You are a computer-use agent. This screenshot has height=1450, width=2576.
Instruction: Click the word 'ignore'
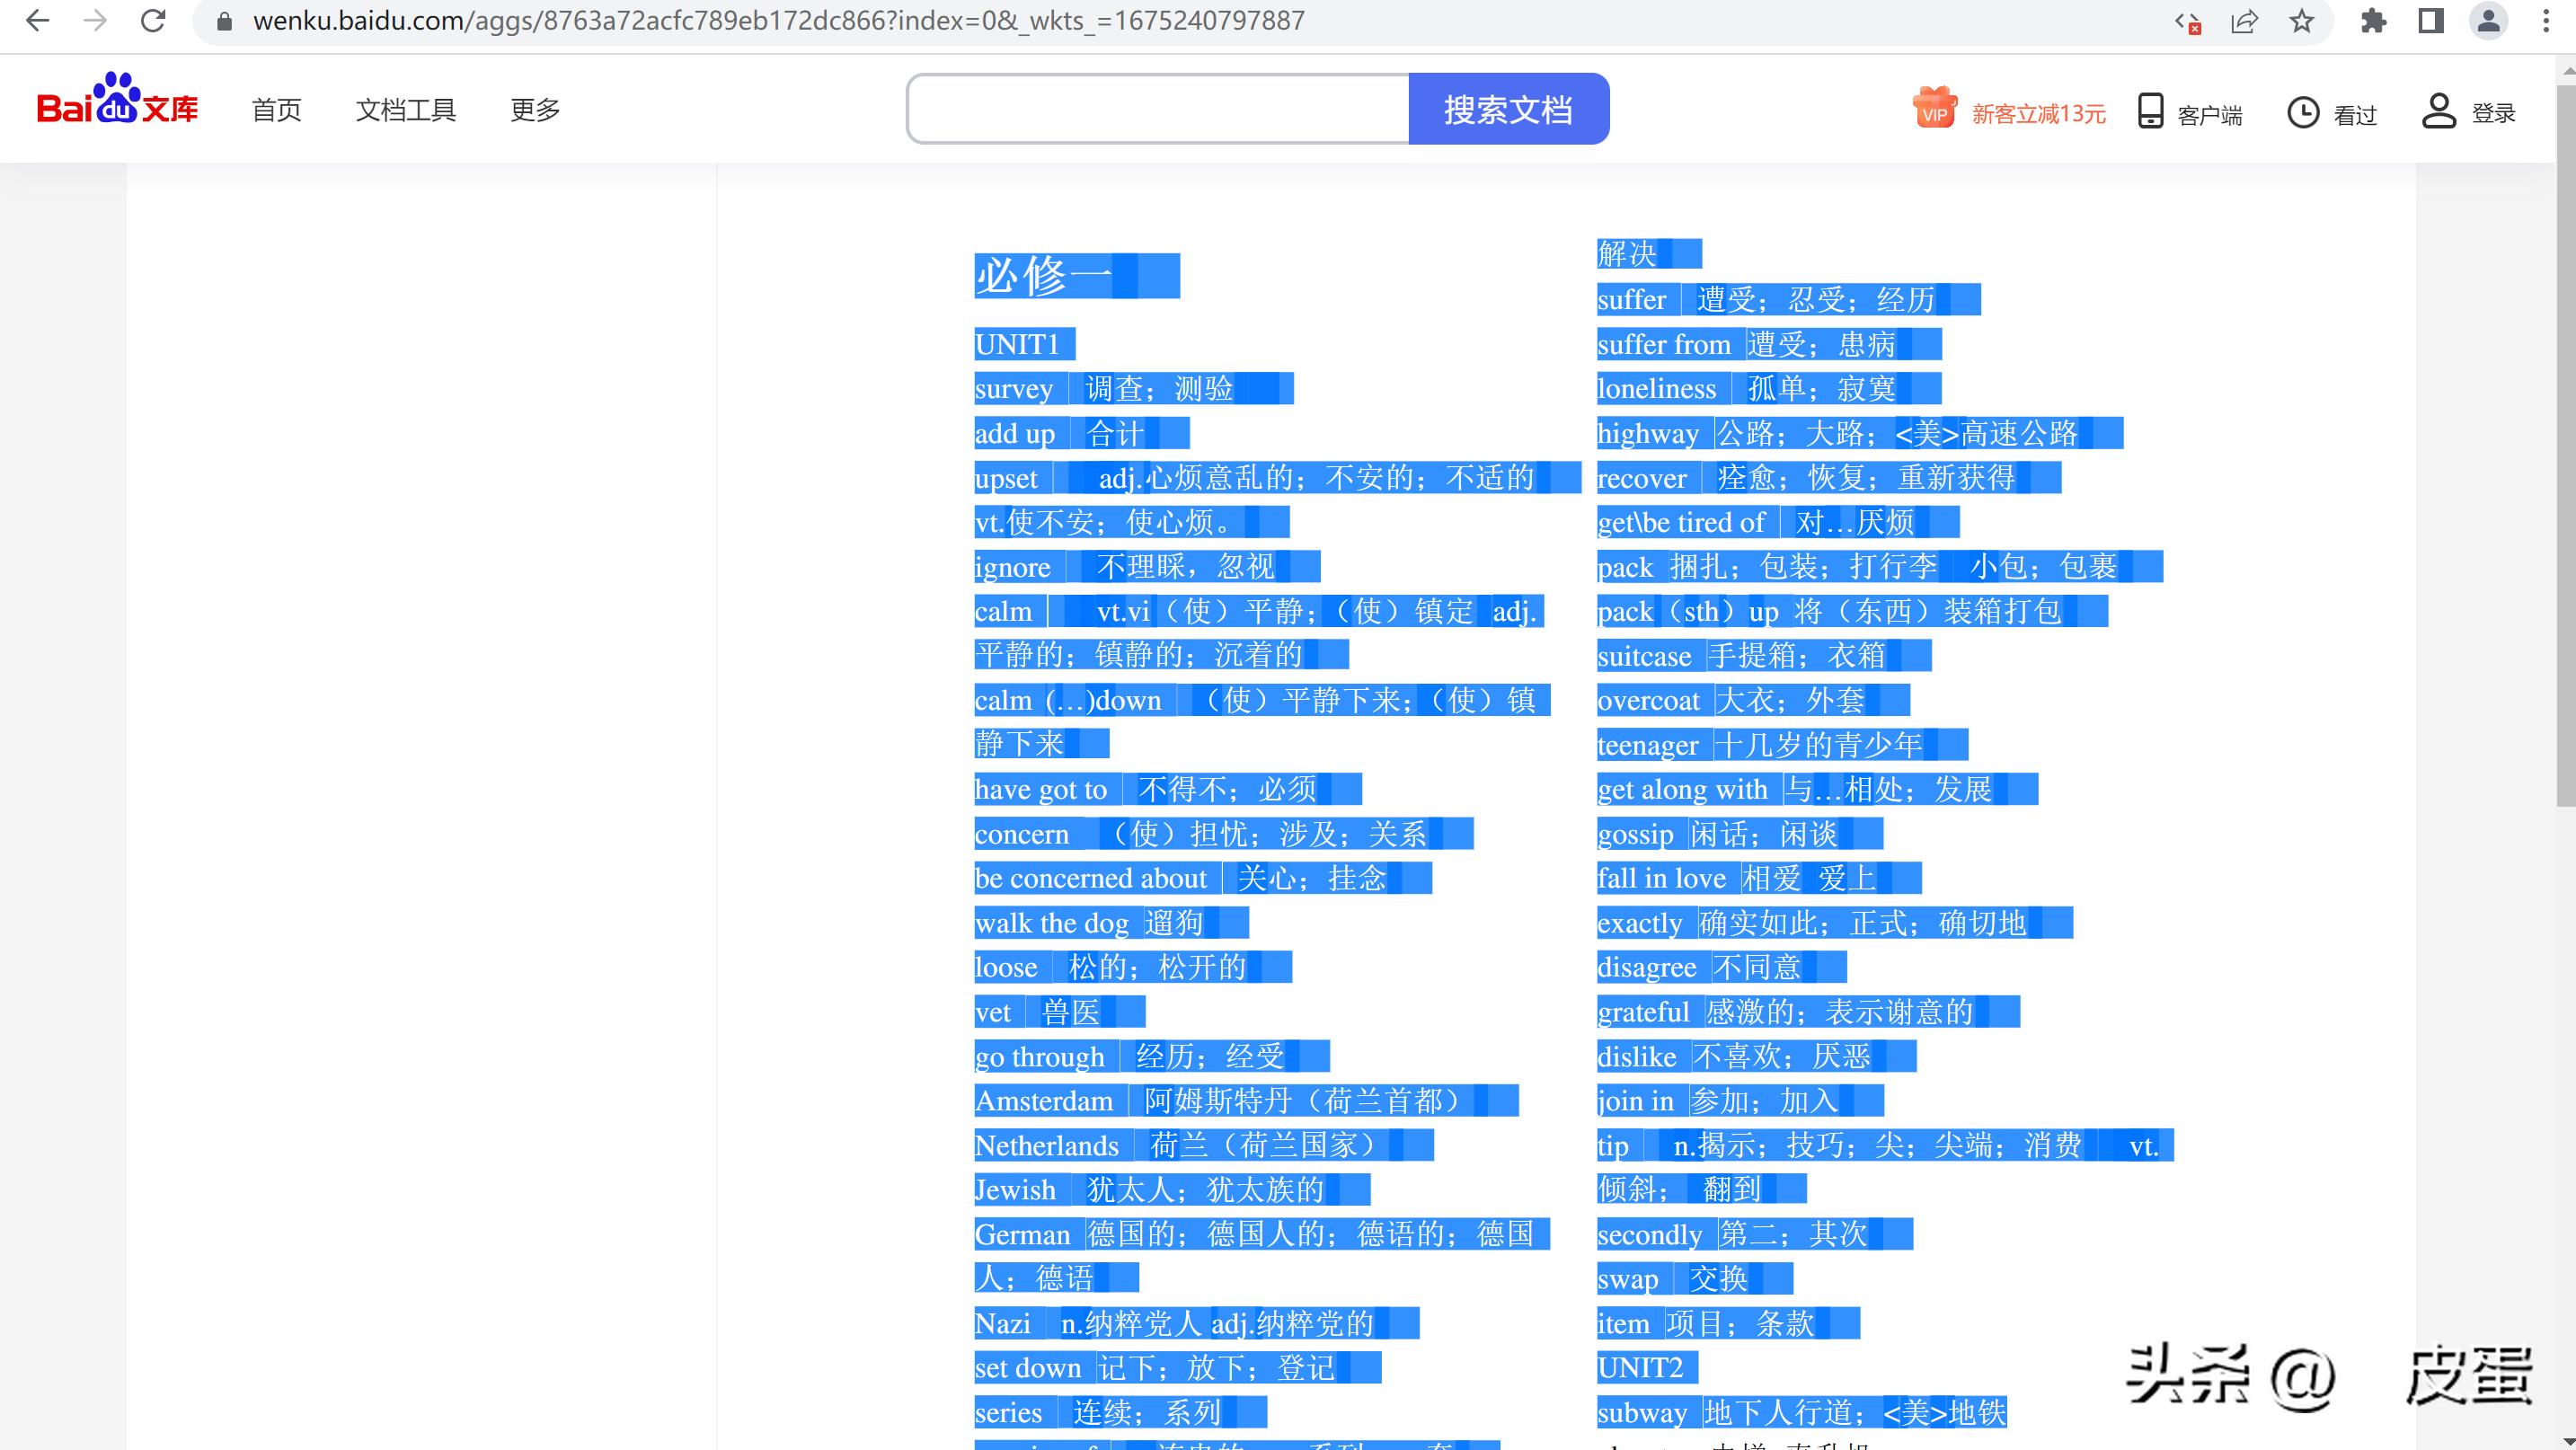(1013, 567)
